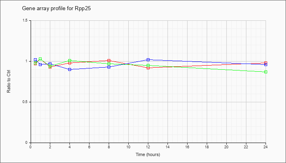
Task: Click the 1.5 tick label on y-axis
Action: pyautogui.click(x=27, y=20)
